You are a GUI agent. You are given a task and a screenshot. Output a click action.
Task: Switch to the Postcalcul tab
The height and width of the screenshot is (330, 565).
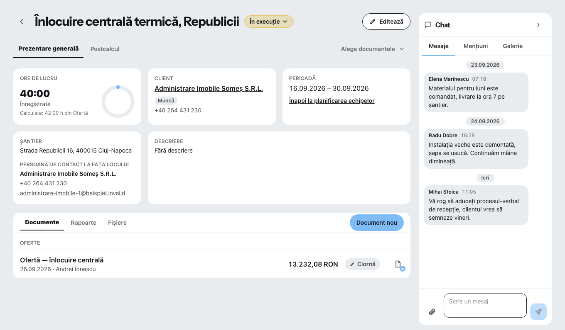click(x=105, y=49)
